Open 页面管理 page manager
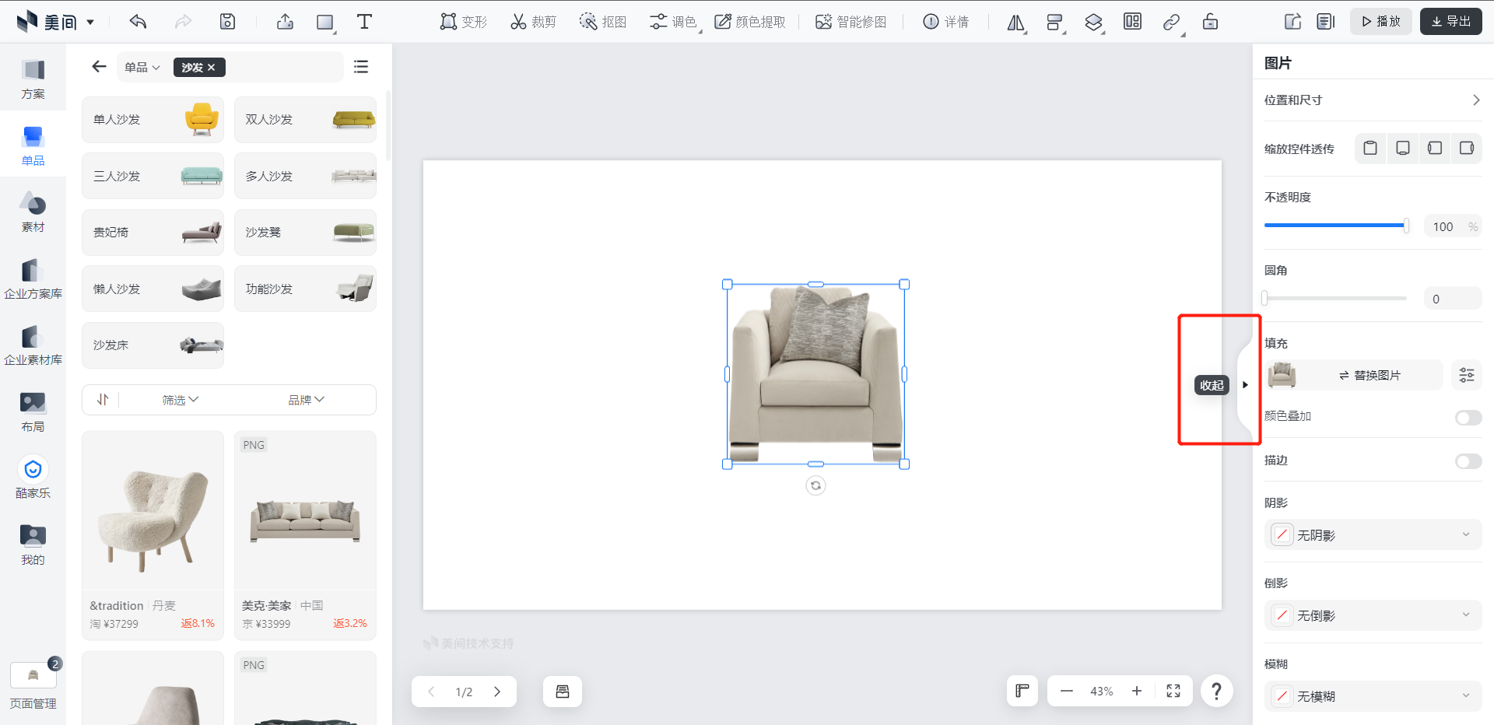 coord(33,685)
